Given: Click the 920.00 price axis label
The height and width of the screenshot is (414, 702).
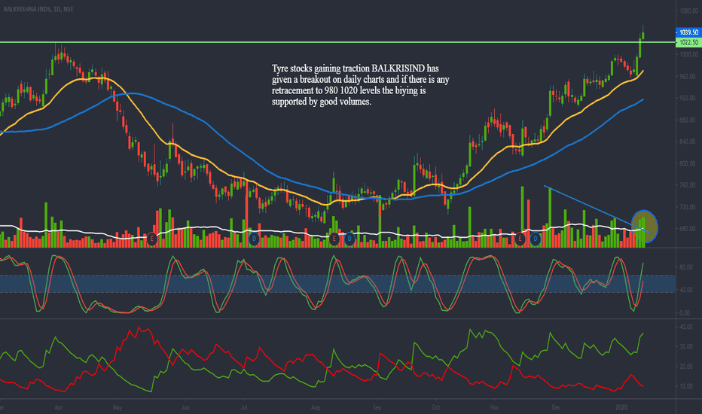Looking at the screenshot, I should click(x=689, y=98).
